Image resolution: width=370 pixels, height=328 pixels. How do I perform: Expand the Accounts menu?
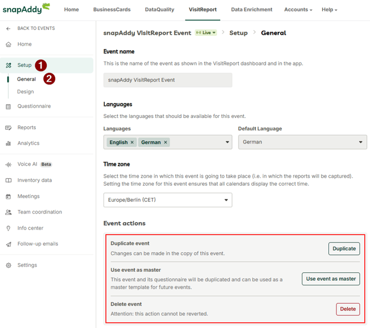[298, 10]
